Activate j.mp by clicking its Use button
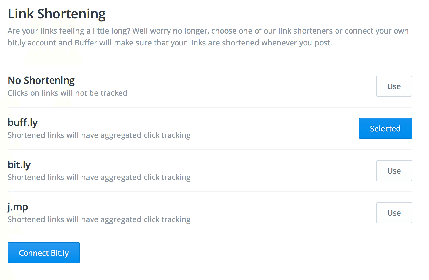Screen dimensions: 429x280 (394, 213)
